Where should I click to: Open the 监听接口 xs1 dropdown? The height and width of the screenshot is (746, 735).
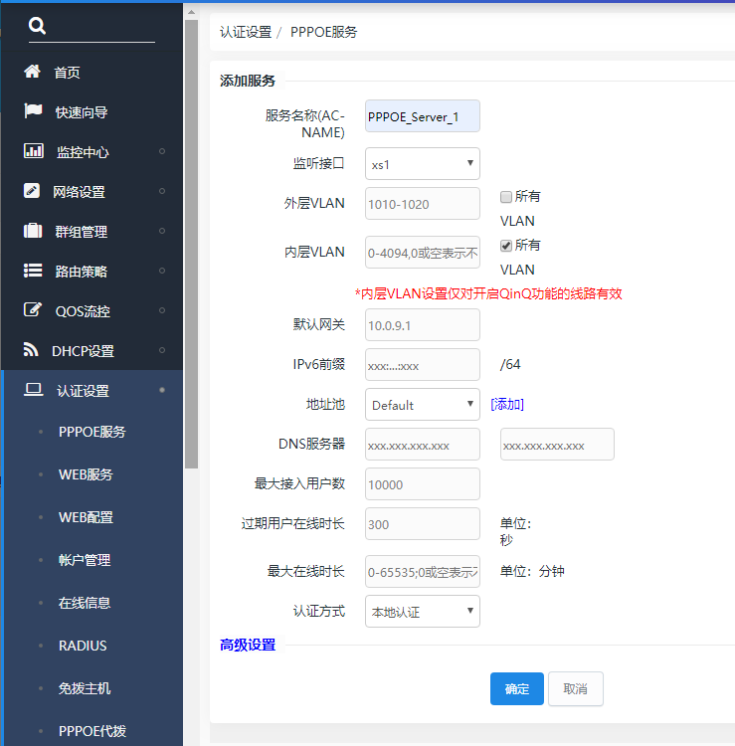click(x=423, y=164)
